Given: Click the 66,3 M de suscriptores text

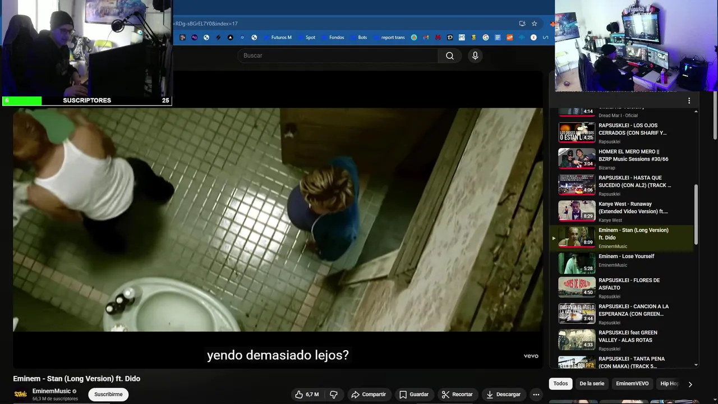Looking at the screenshot, I should (x=55, y=399).
